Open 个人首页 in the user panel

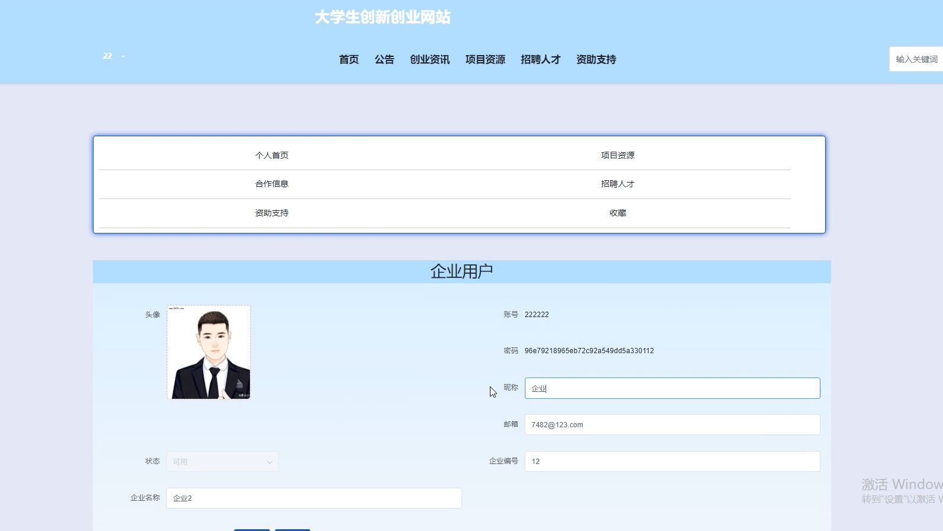click(x=272, y=155)
